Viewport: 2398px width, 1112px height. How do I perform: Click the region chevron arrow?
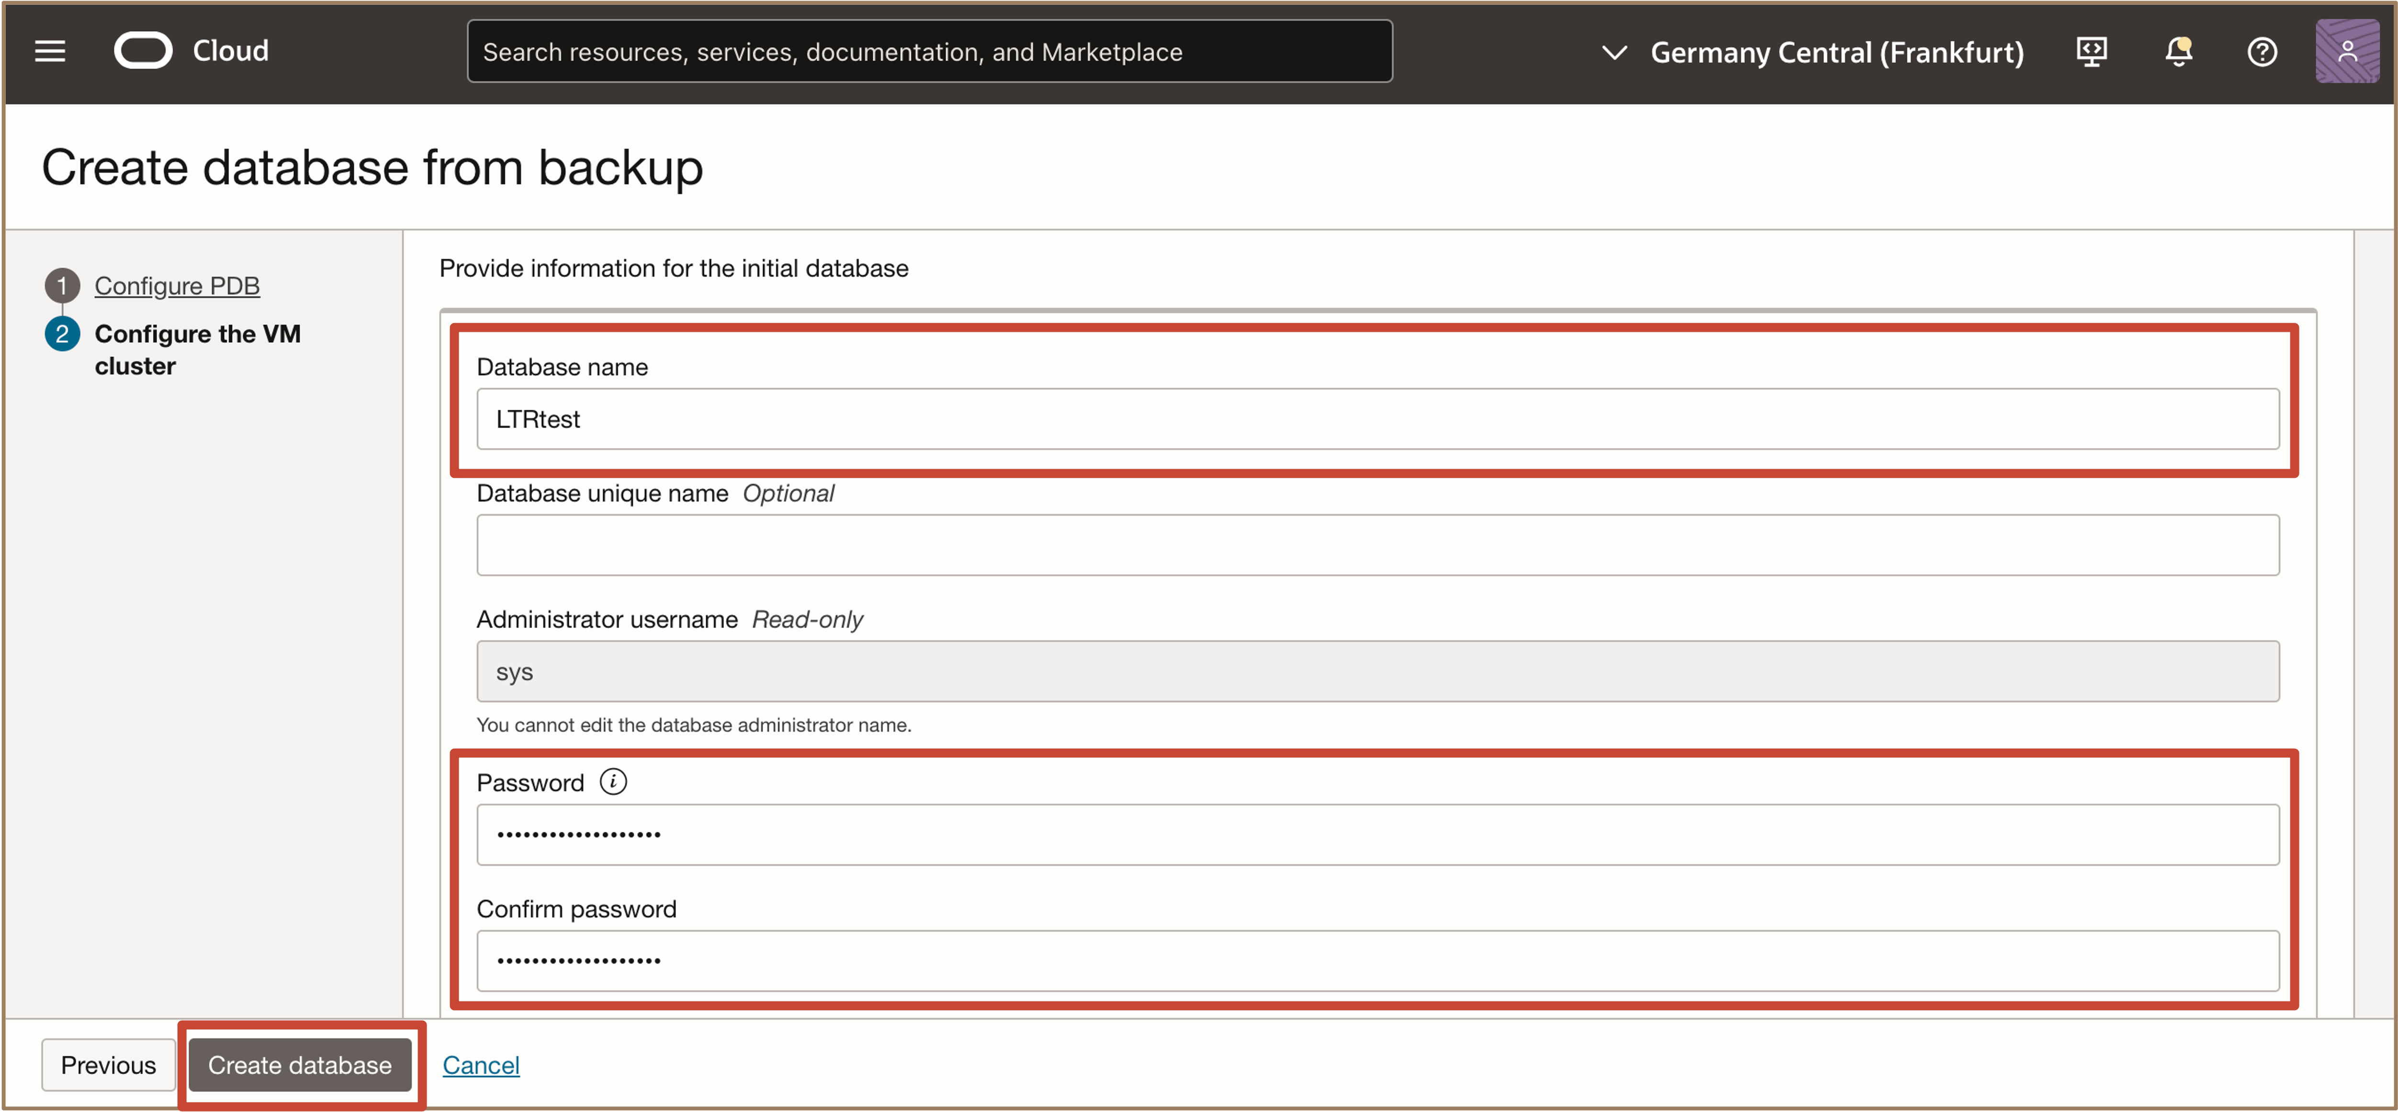pyautogui.click(x=1614, y=52)
